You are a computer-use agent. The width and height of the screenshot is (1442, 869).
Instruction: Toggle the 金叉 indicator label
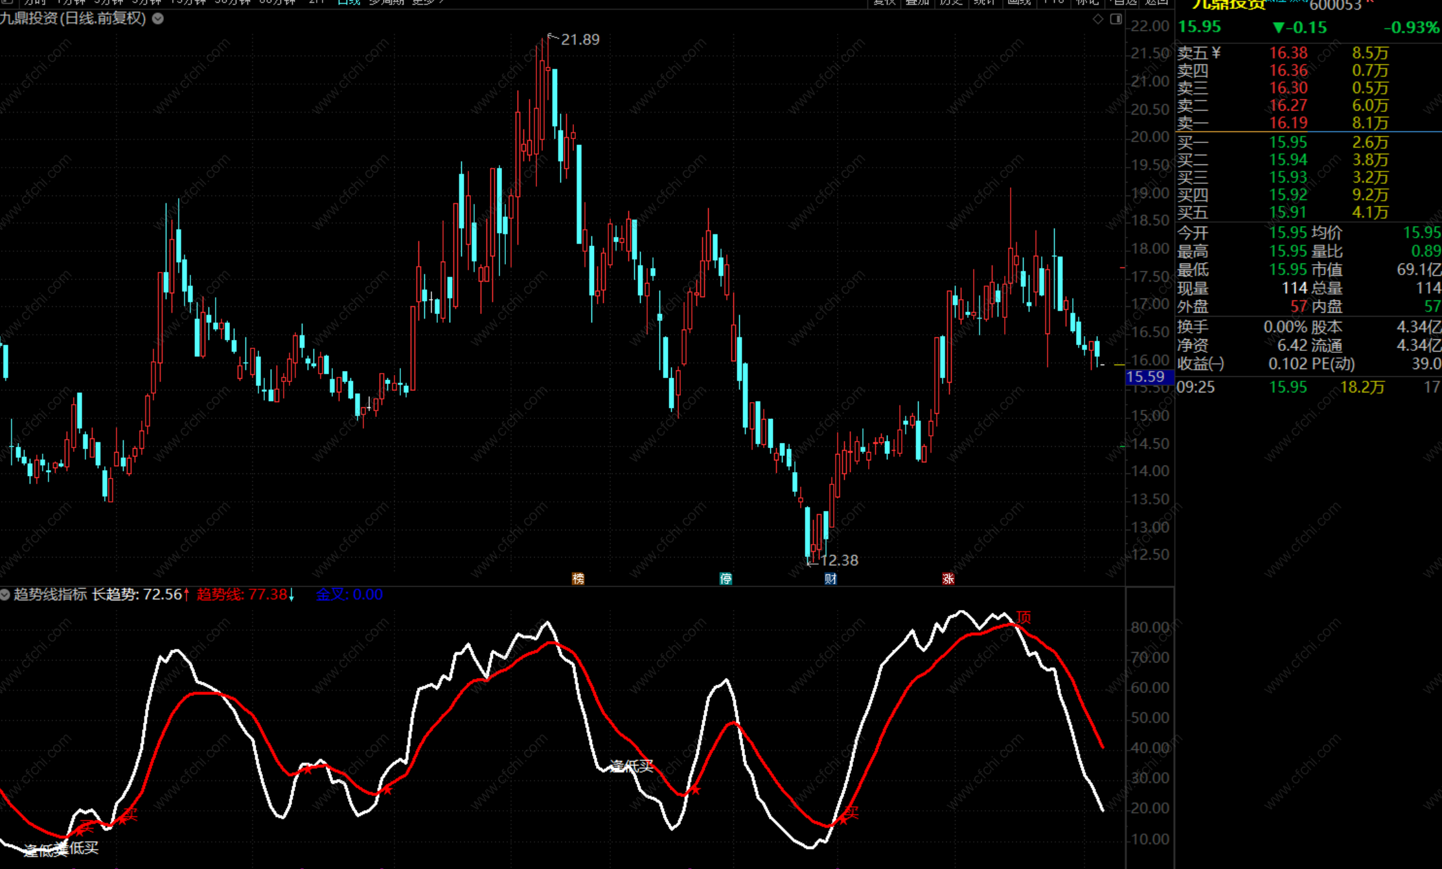(349, 594)
